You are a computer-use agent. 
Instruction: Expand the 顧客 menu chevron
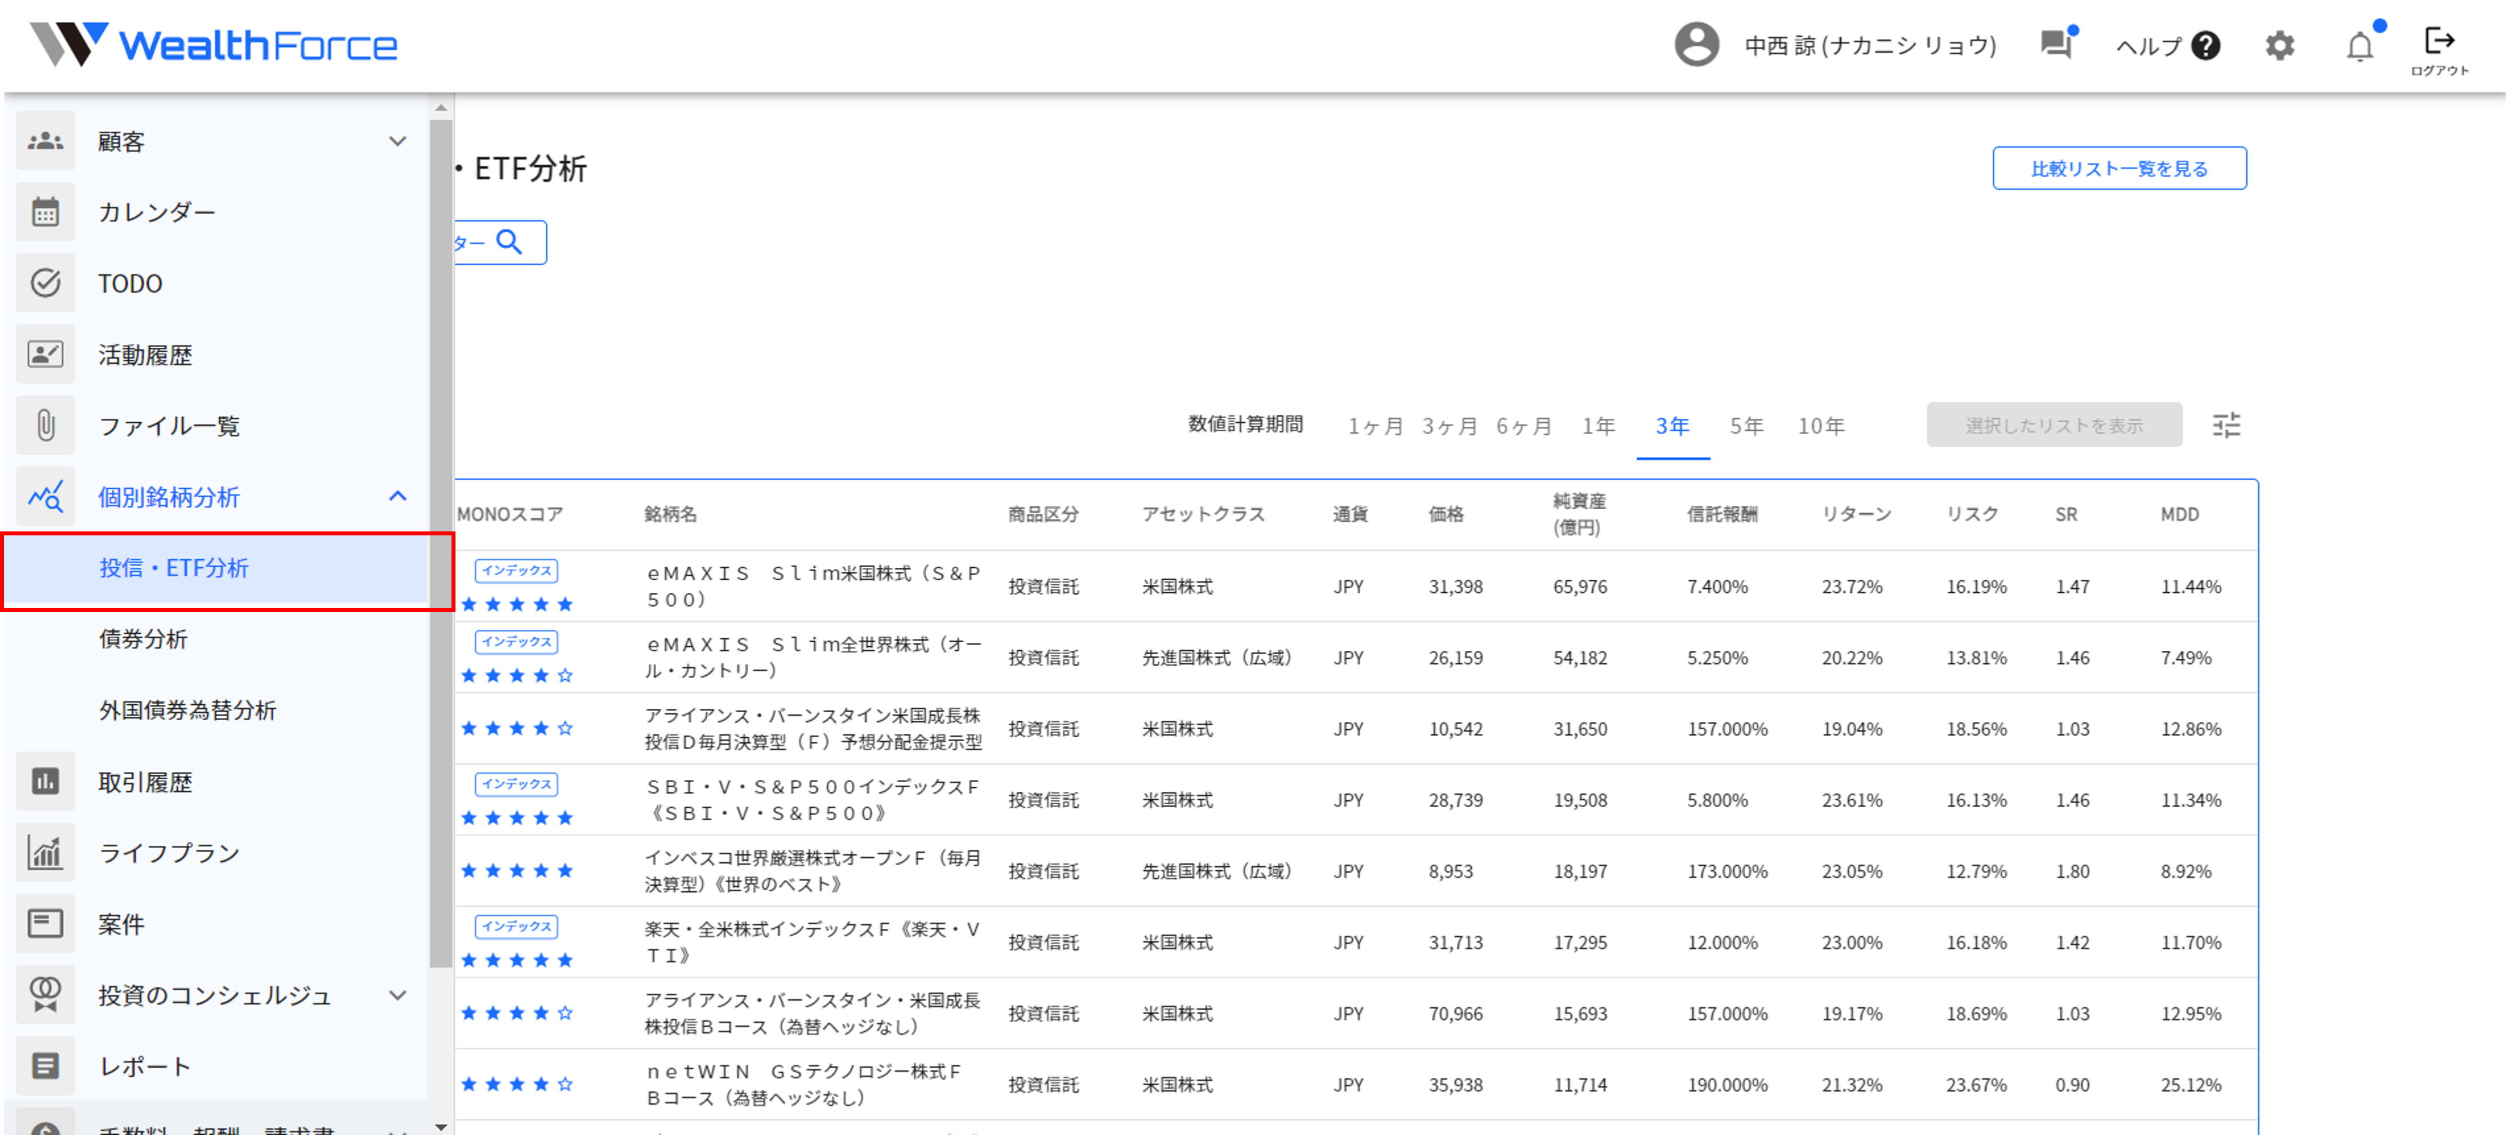(x=397, y=141)
